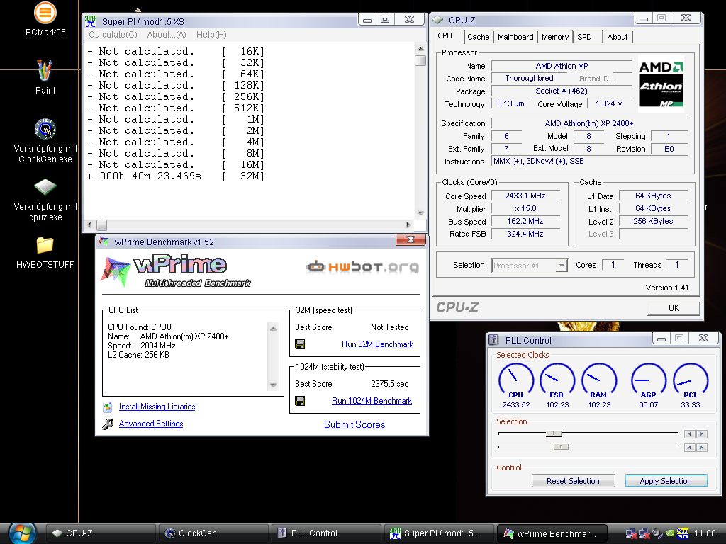Click the wPrime title bar icon
The width and height of the screenshot is (726, 544).
pyautogui.click(x=104, y=242)
